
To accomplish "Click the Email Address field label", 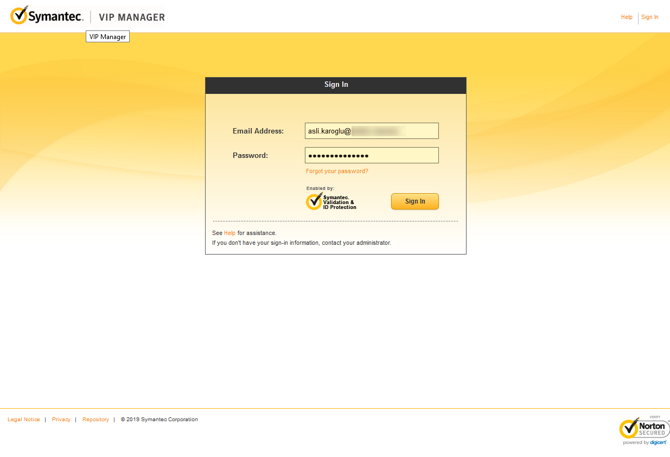I will pos(258,131).
